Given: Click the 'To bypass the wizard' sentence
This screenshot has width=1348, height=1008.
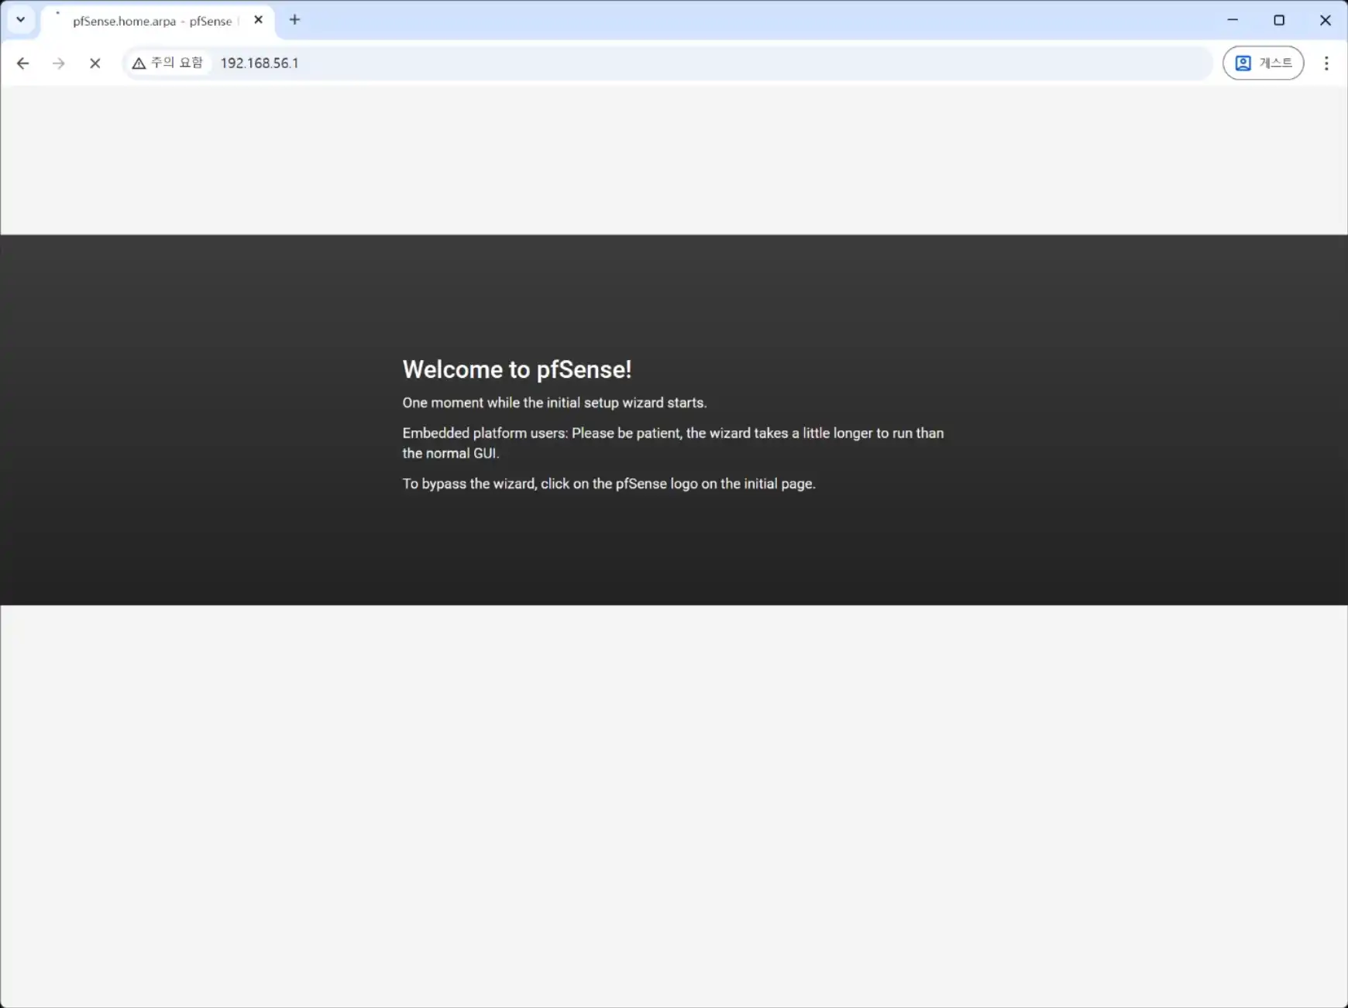Looking at the screenshot, I should [608, 484].
